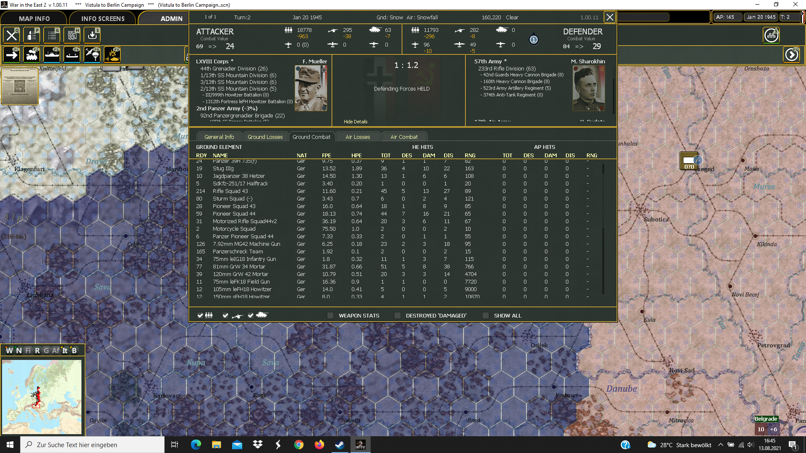The height and width of the screenshot is (453, 806).
Task: Switch to the Ground Losses tab
Action: [x=265, y=137]
